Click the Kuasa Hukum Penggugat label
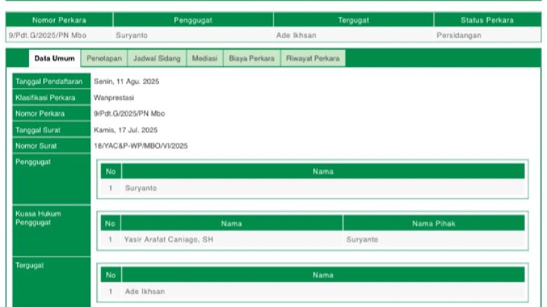547x307 pixels. coord(38,218)
